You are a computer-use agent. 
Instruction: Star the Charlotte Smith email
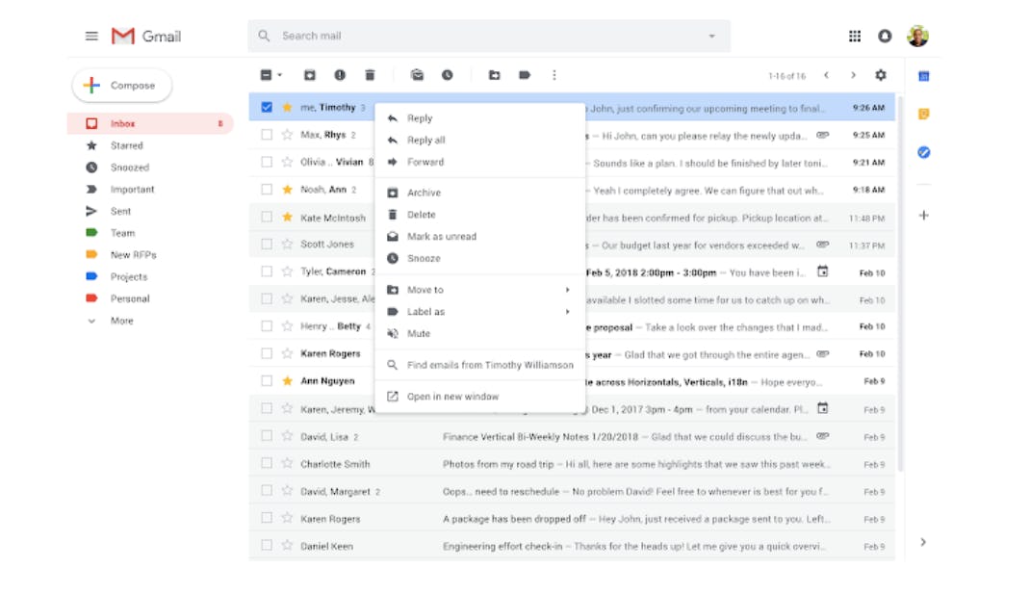(x=287, y=464)
